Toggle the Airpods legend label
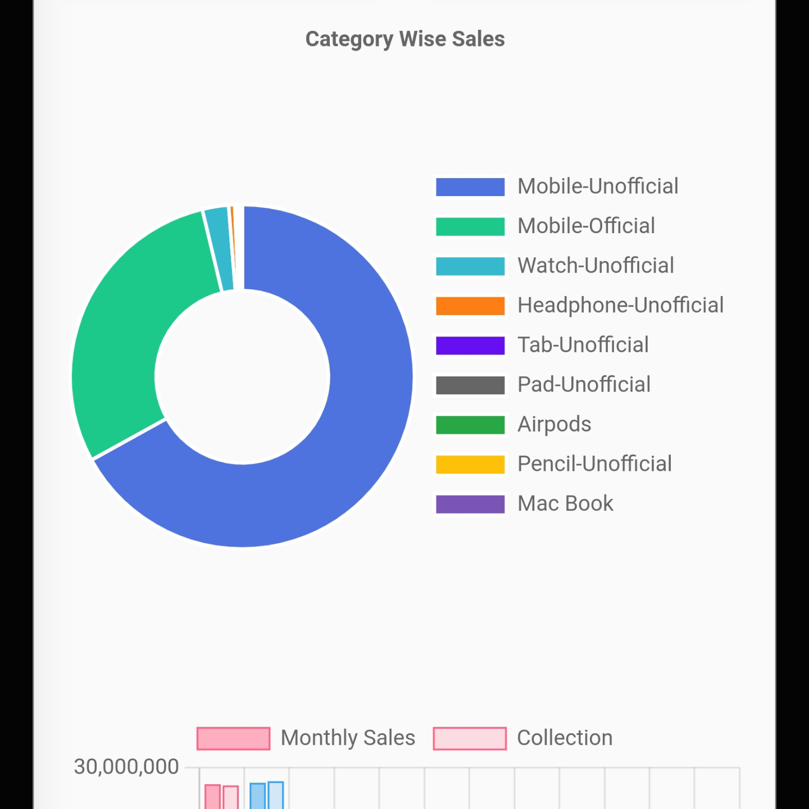The width and height of the screenshot is (809, 809). tap(554, 425)
